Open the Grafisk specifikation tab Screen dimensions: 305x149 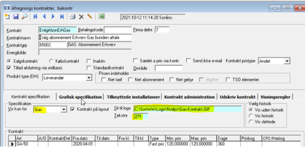[80, 97]
